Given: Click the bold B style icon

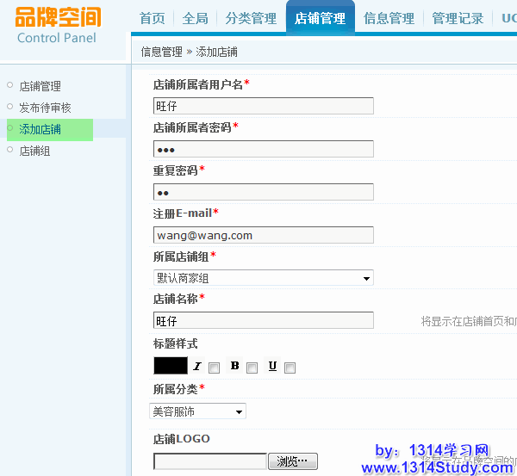Looking at the screenshot, I should coord(234,366).
